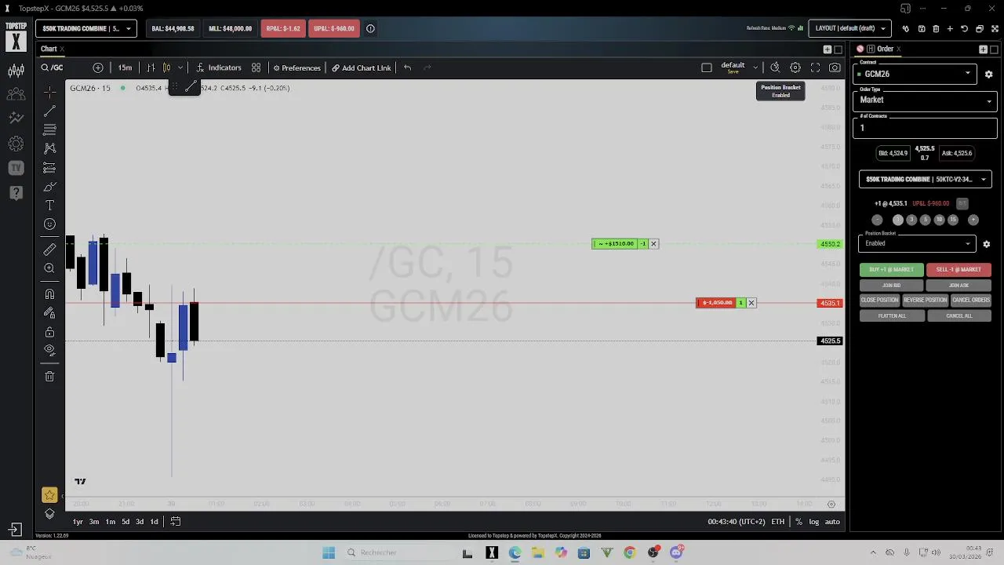Open the 15m timeframe selector
Image resolution: width=1004 pixels, height=565 pixels.
point(125,67)
